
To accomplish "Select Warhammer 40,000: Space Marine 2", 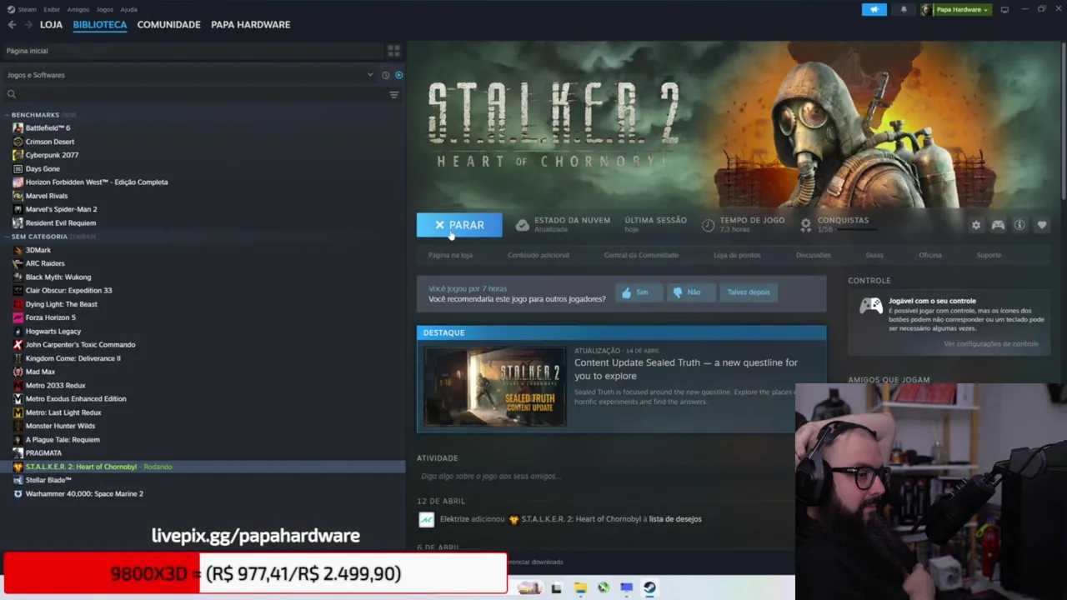I will [84, 494].
